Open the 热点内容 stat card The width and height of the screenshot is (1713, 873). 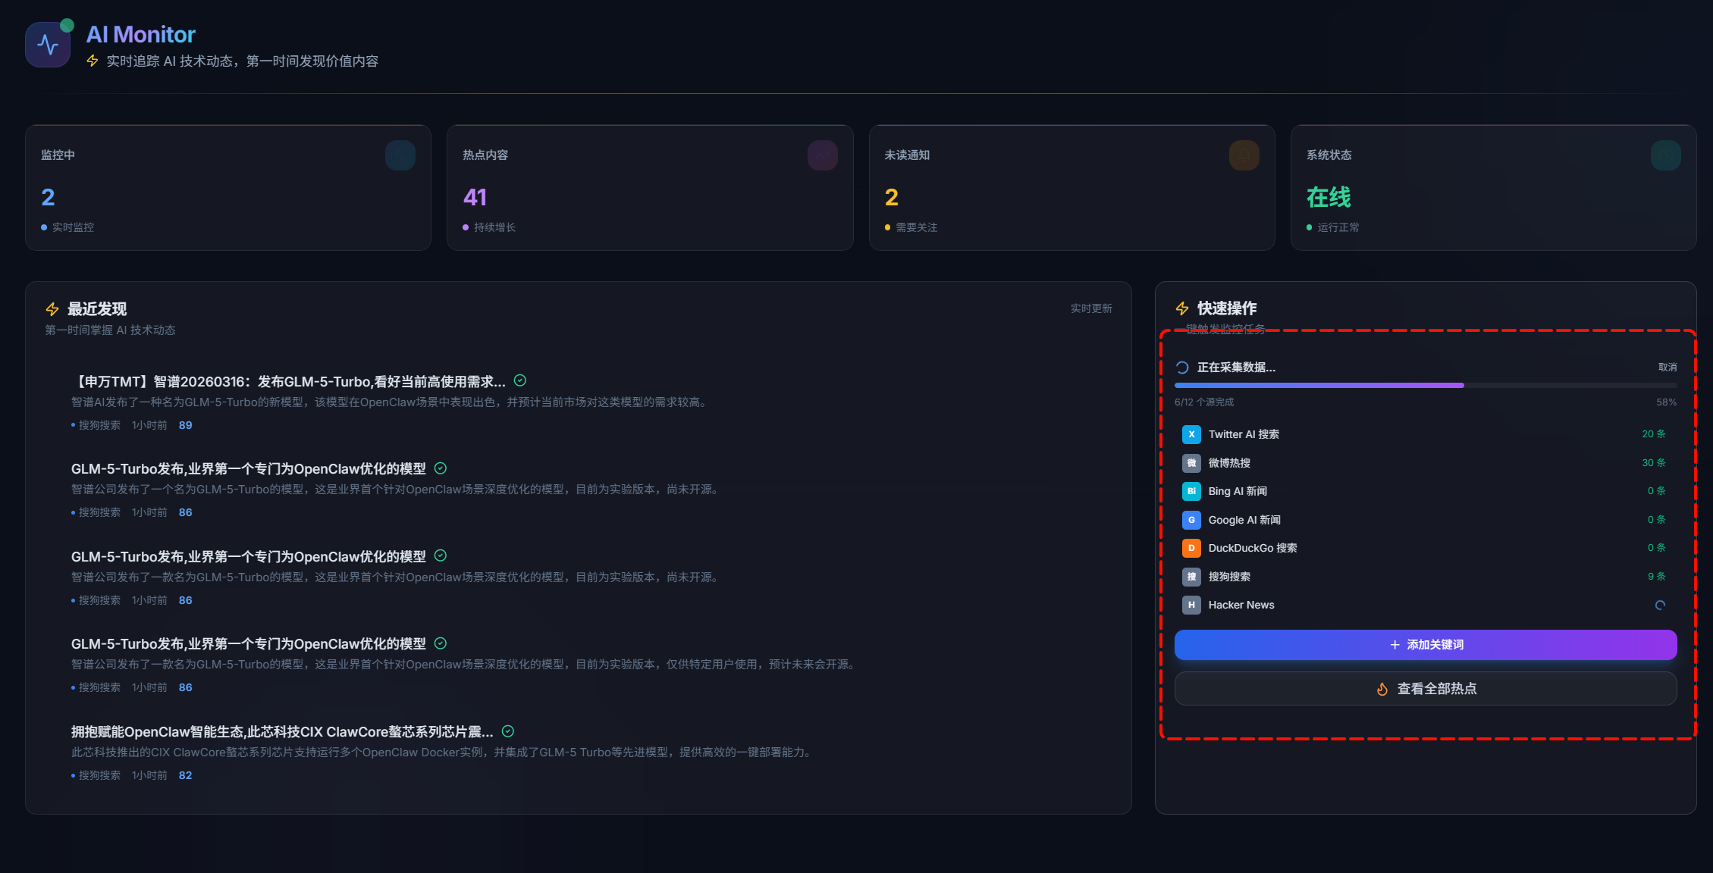(x=650, y=188)
